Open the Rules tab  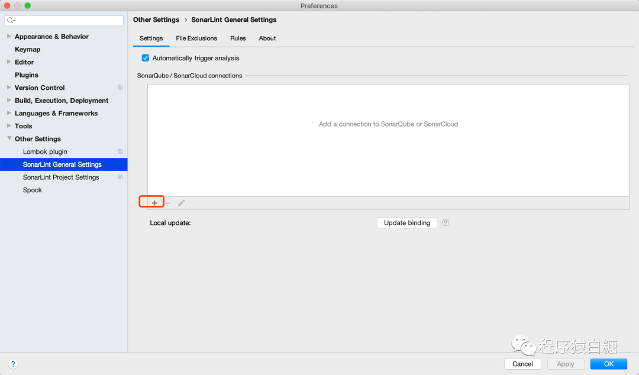pos(238,38)
